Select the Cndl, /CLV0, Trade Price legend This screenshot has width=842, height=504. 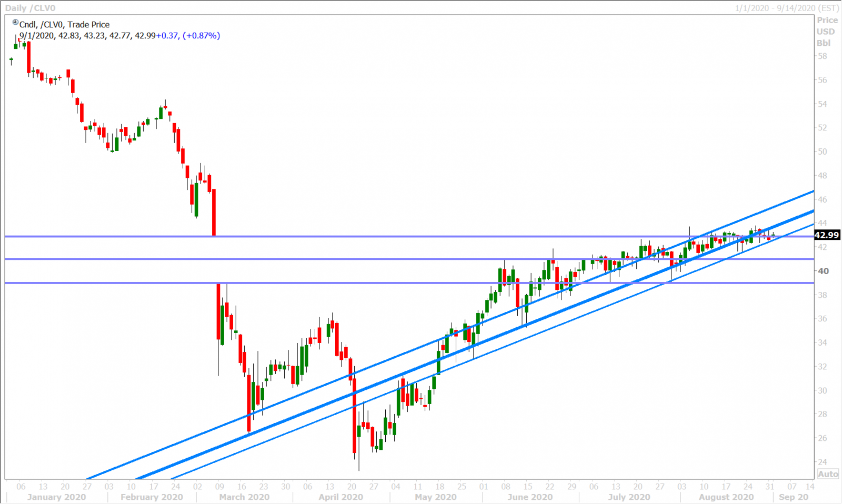[64, 24]
